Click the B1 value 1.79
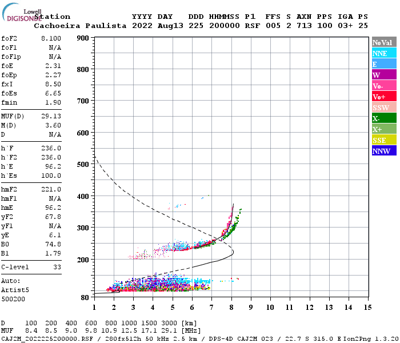Image resolution: width=400 pixels, height=343 pixels. click(53, 253)
